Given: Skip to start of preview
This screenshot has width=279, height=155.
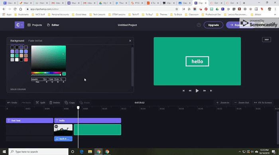Looking at the screenshot, I should [x=183, y=91].
